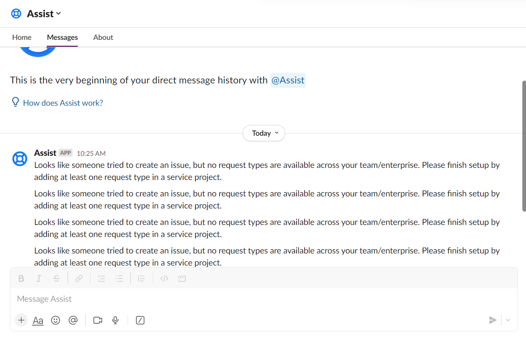Toggle bold formatting in composer
526x342 pixels.
[21, 278]
